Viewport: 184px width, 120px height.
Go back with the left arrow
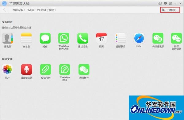point(5,10)
